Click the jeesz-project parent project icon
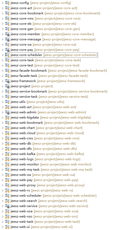 (x=7, y=86)
